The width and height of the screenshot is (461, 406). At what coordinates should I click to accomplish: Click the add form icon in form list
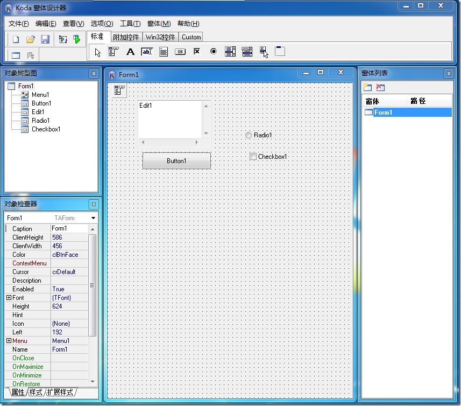tap(367, 87)
